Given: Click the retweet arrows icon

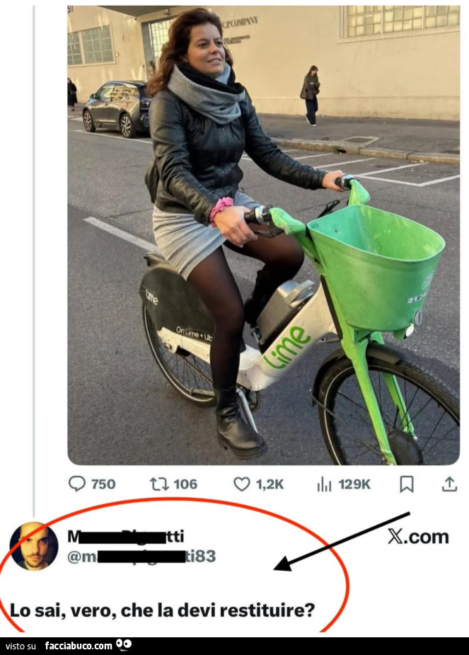Looking at the screenshot, I should 158,484.
